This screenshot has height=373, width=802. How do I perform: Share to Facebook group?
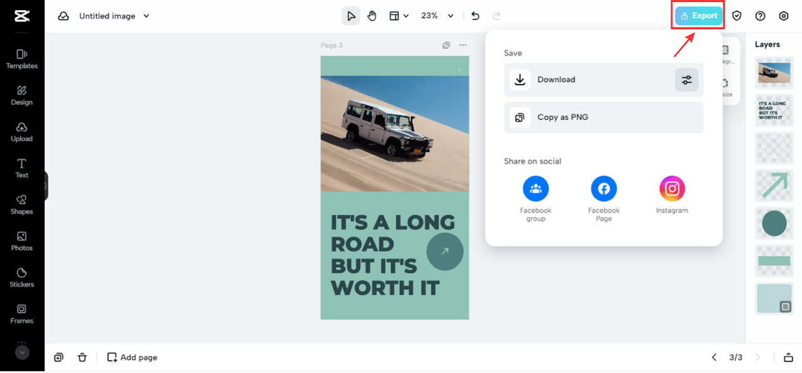point(536,199)
